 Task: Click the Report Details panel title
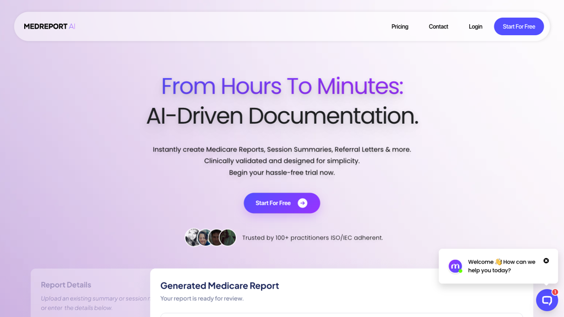coord(66,285)
